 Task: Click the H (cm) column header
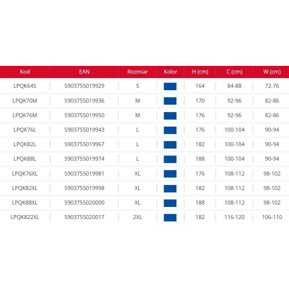tap(200, 72)
